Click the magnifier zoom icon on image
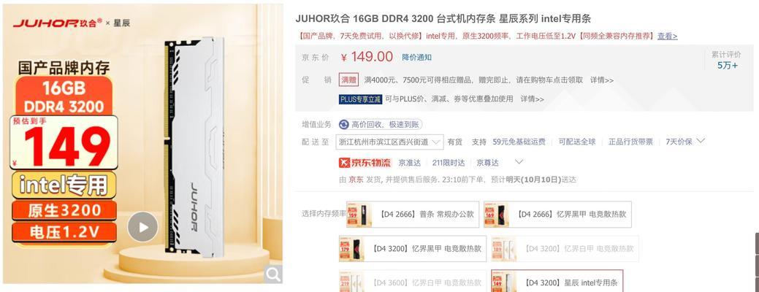The width and height of the screenshot is (759, 292). 273,274
